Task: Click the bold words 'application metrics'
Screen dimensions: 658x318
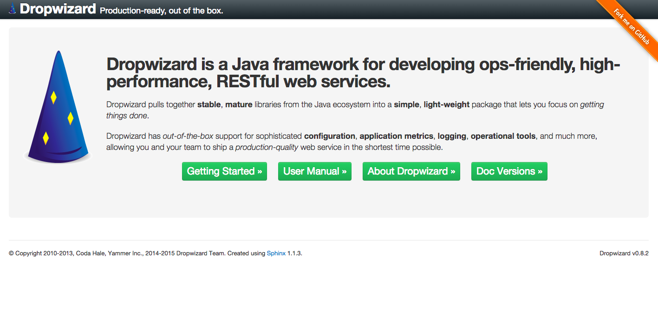Action: [x=396, y=136]
